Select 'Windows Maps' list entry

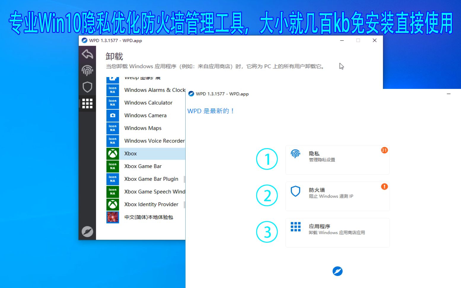coord(146,128)
